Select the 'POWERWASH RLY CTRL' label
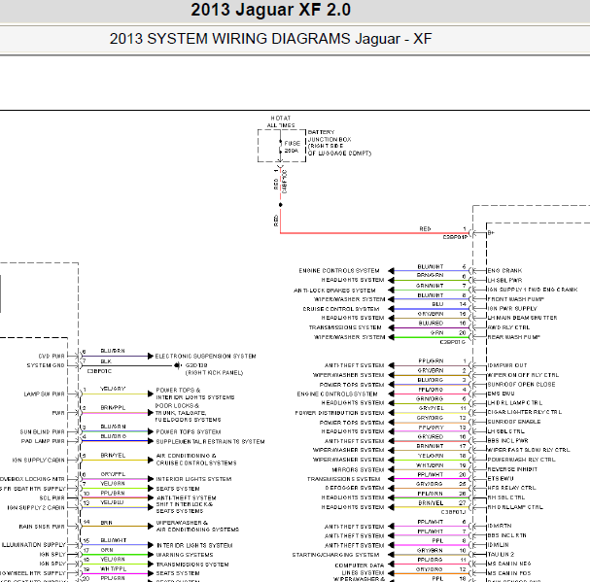This screenshot has height=582, width=590. pos(521,460)
